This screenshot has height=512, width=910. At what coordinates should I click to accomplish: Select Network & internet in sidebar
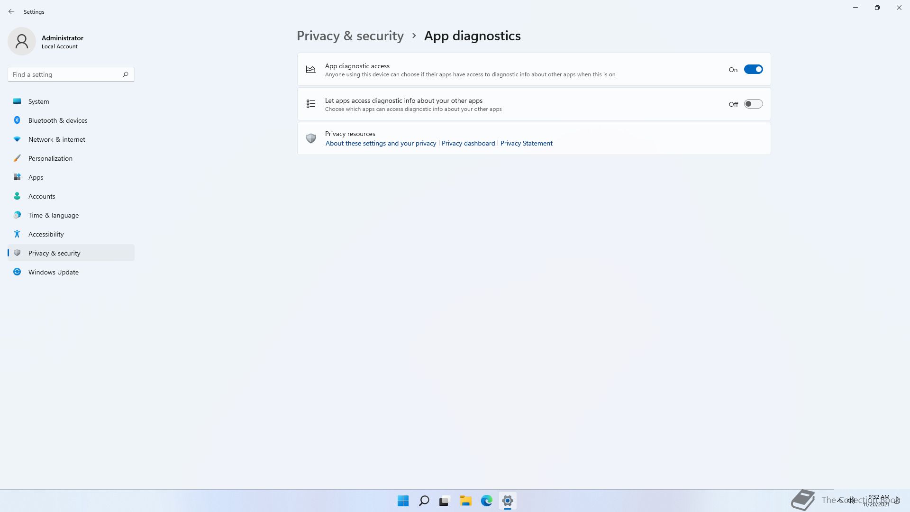coord(71,139)
